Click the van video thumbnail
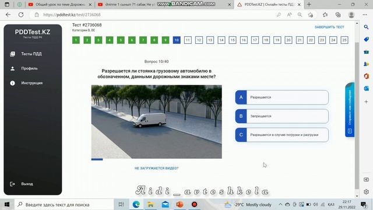 (157, 122)
